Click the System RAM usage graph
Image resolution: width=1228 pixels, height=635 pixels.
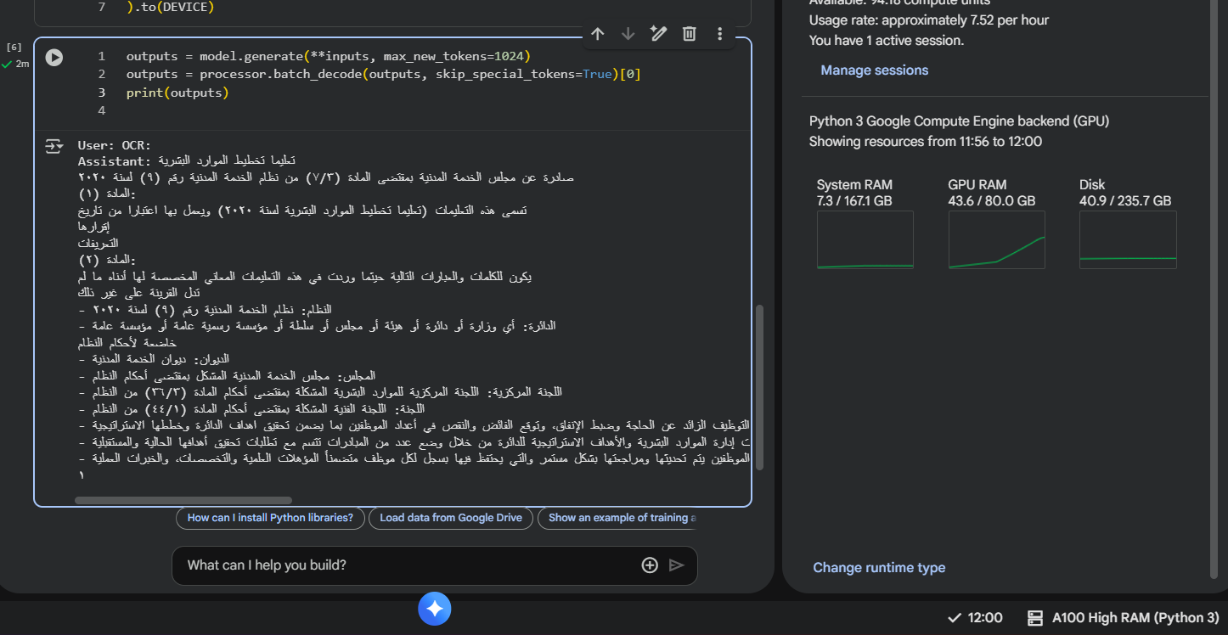tap(865, 240)
